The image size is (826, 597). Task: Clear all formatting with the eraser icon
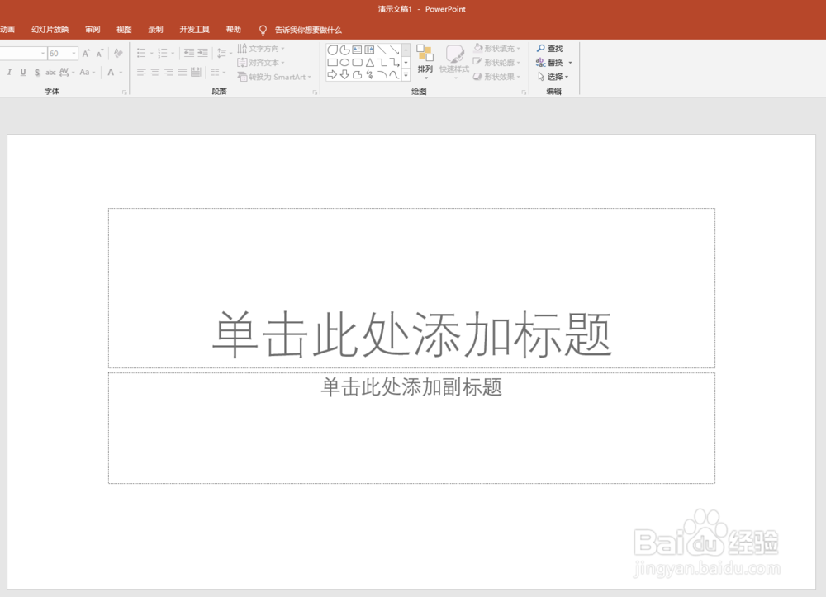(118, 53)
